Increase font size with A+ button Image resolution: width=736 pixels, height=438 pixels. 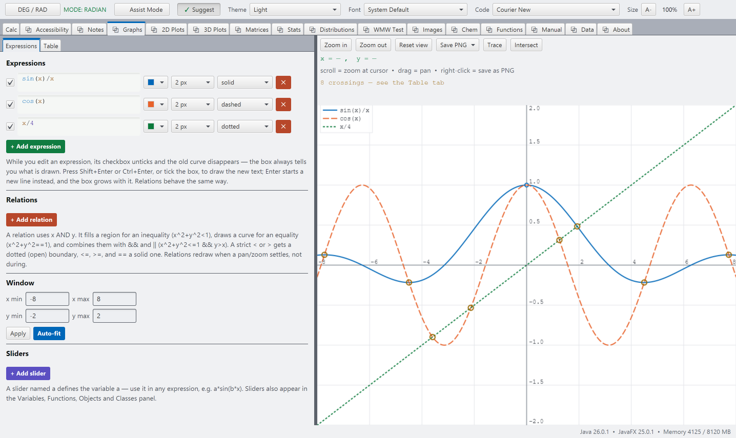(x=692, y=10)
